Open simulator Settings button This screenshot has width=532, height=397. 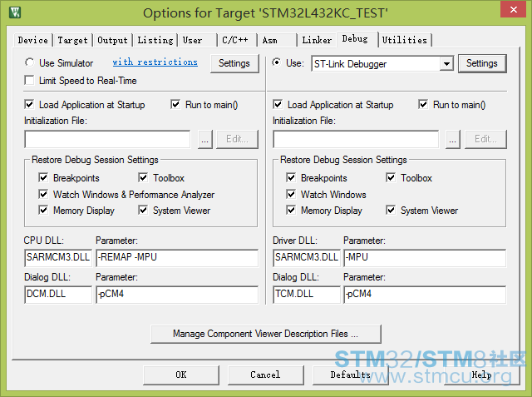[234, 63]
